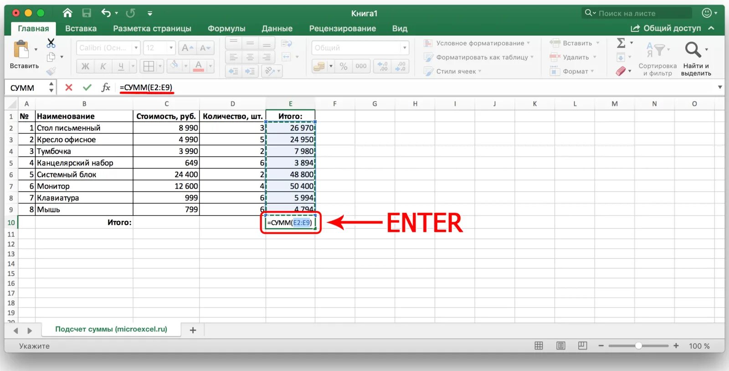Open the Home icon in title bar
This screenshot has height=371, width=729.
pos(67,13)
